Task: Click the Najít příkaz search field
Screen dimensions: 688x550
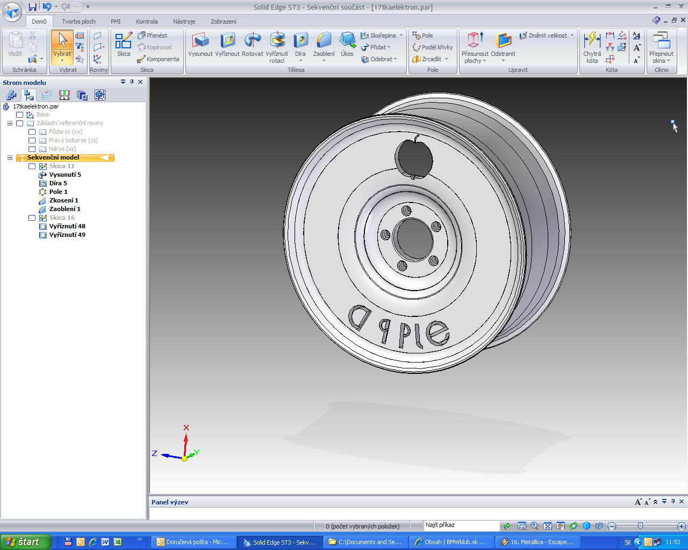Action: tap(462, 525)
